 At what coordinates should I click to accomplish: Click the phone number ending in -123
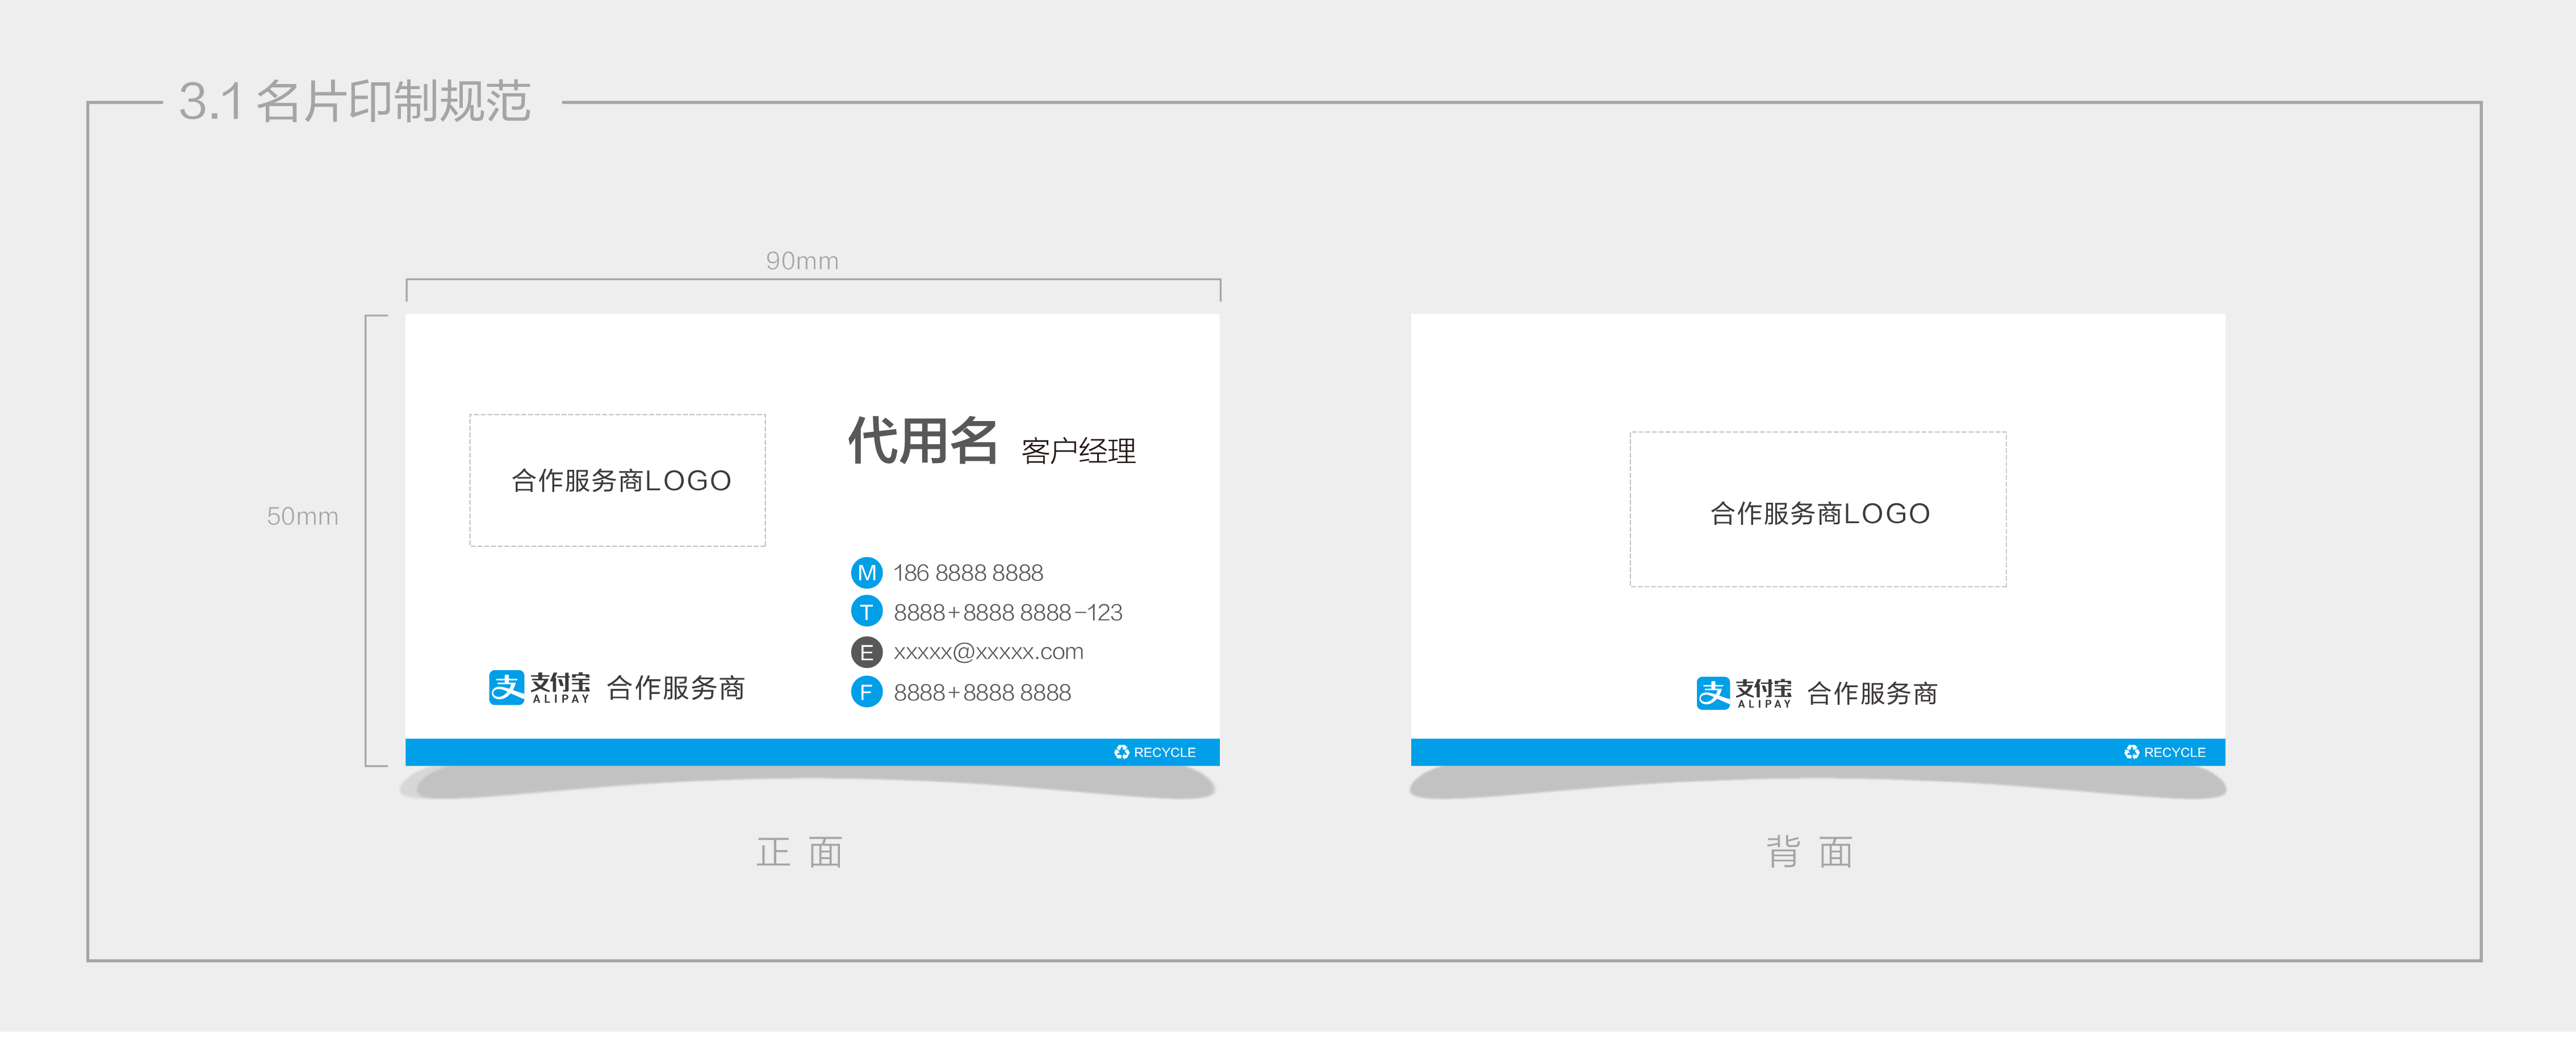coord(1008,612)
